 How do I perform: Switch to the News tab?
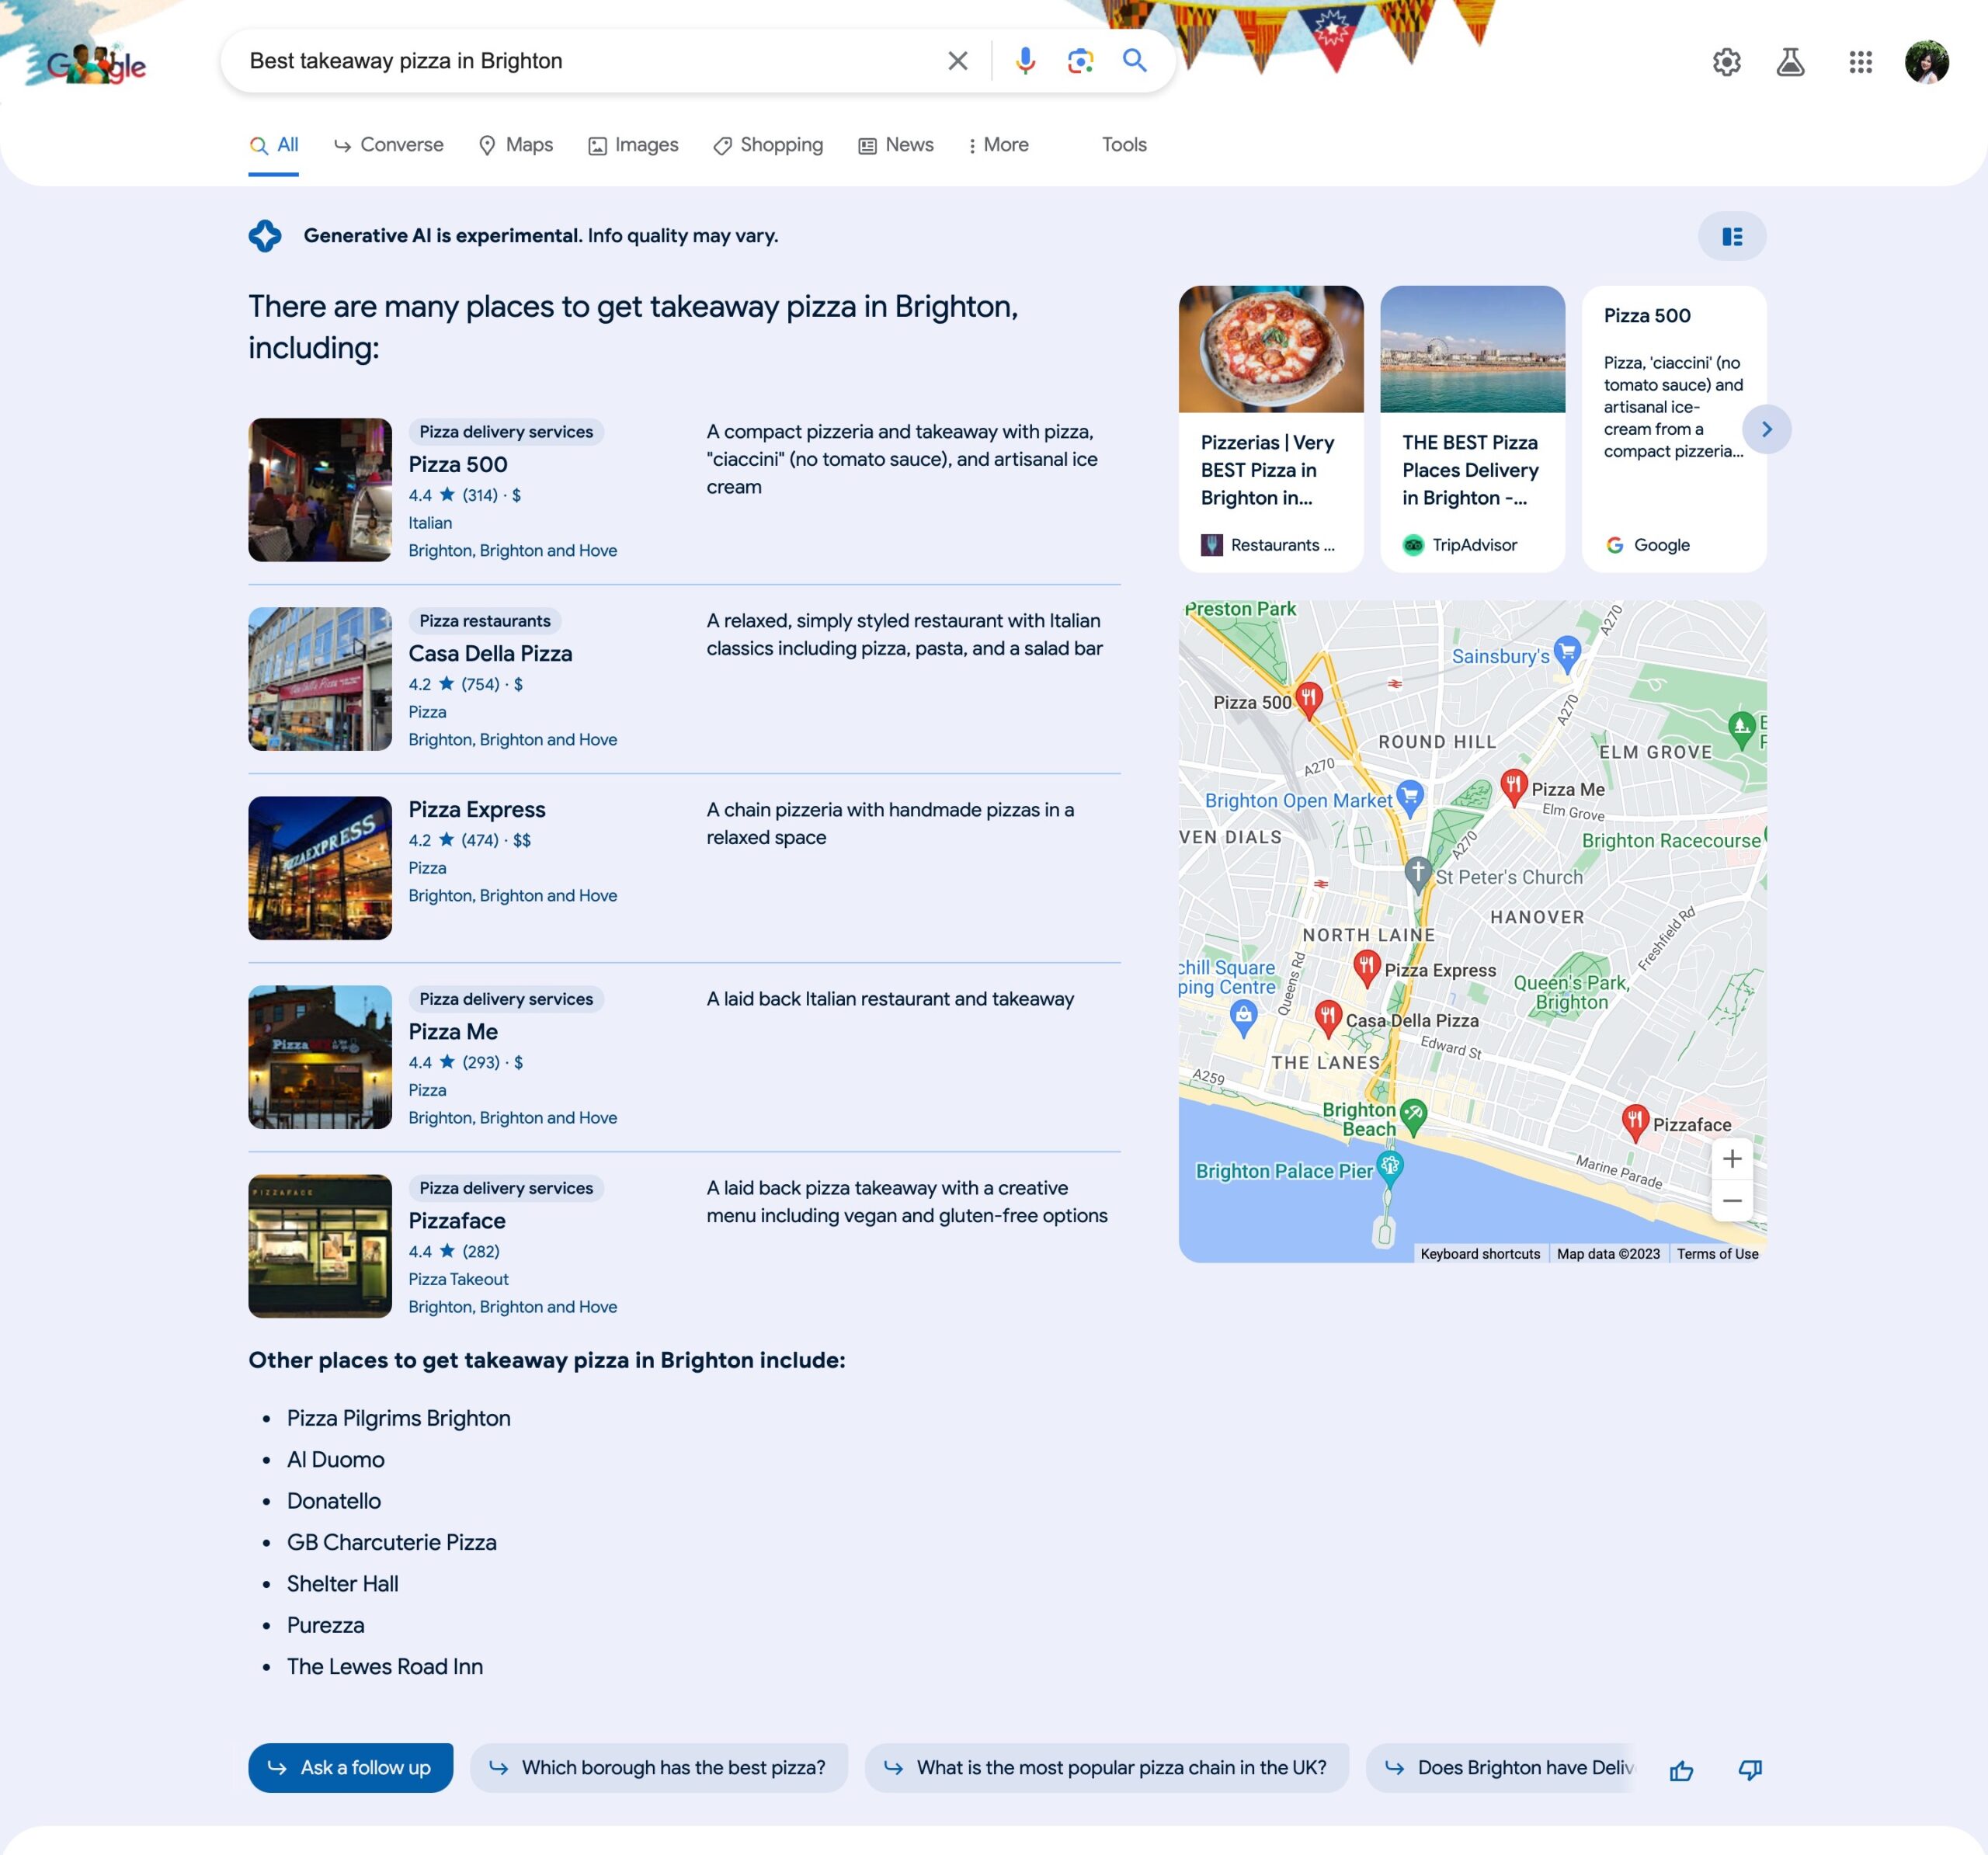tap(896, 145)
